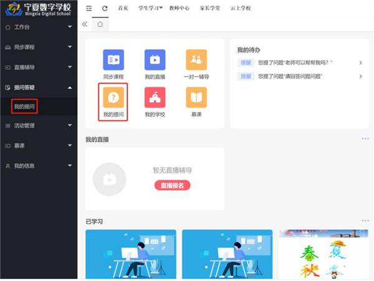Open reminder 您提了问题 老师可以帮帮我吗
The height and width of the screenshot is (281, 374).
tap(295, 63)
